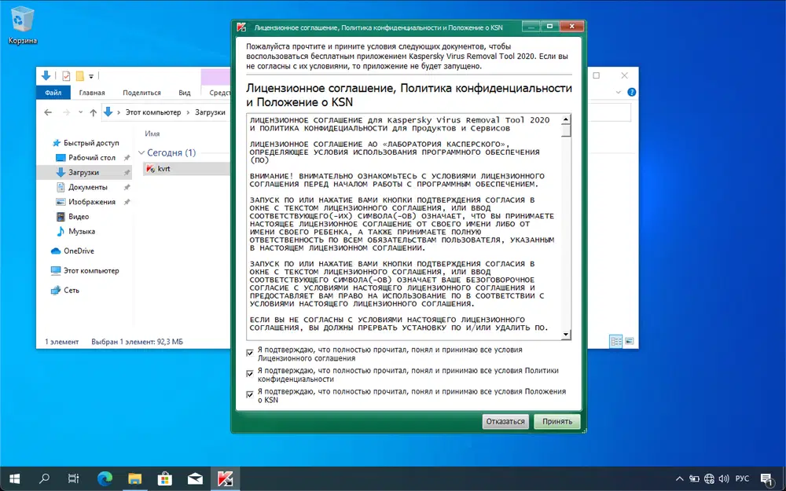Screen dimensions: 786x491
Task: Open the Recycle Bin (Корзина) desktop icon
Action: coord(23,26)
